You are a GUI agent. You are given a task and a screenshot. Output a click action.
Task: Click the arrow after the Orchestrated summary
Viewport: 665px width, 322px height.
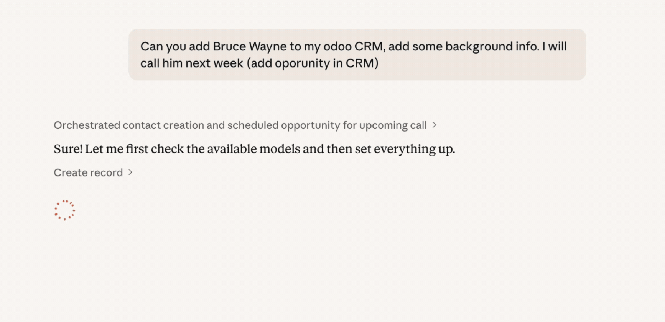point(435,125)
